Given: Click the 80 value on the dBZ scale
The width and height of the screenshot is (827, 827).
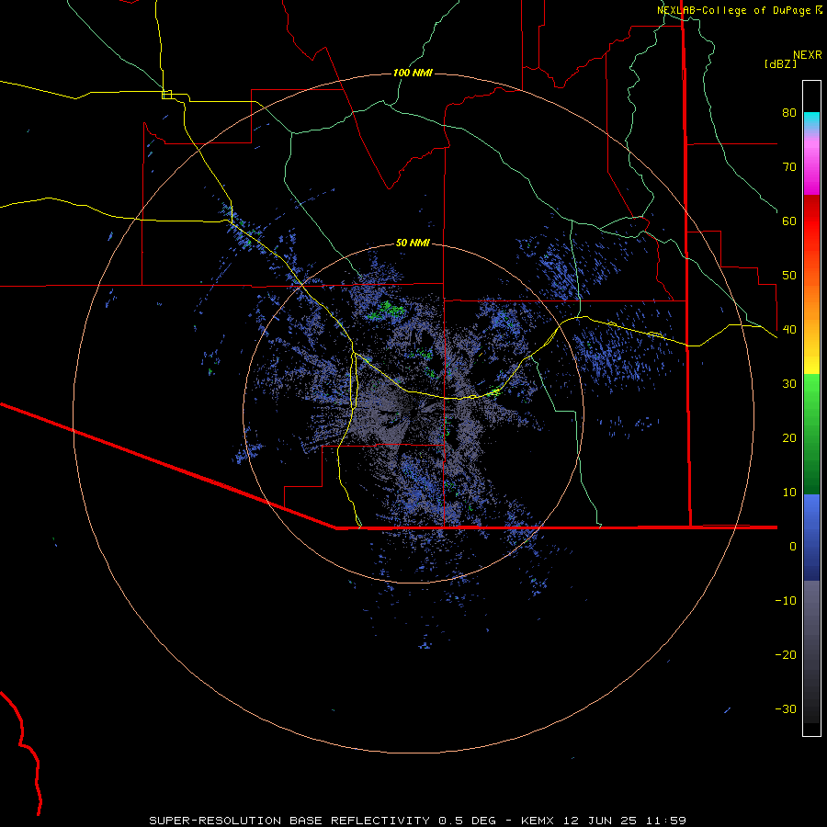Looking at the screenshot, I should (x=789, y=112).
